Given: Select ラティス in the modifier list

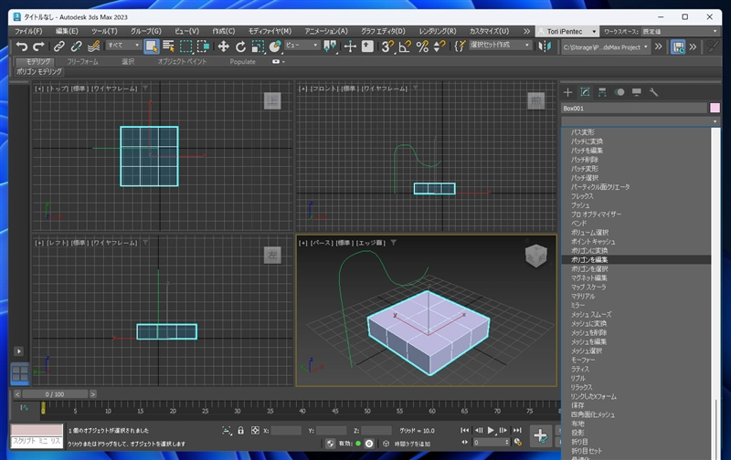Looking at the screenshot, I should pos(580,370).
